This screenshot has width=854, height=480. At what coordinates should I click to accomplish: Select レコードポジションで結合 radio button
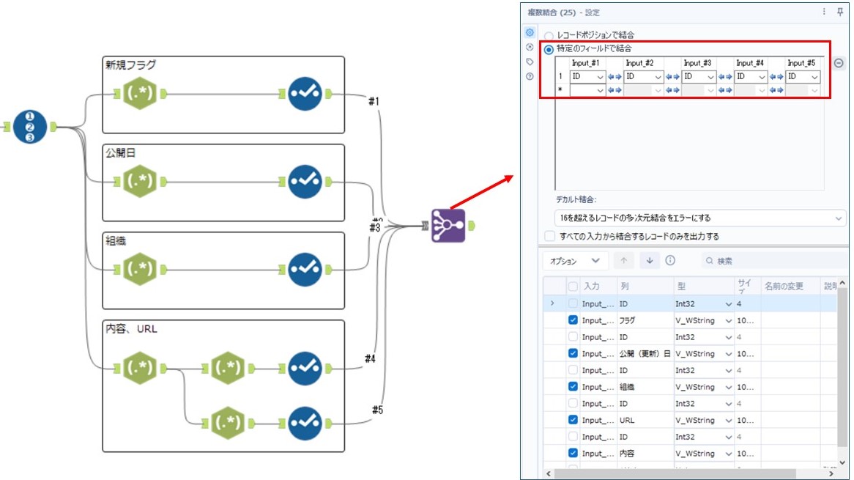point(549,35)
